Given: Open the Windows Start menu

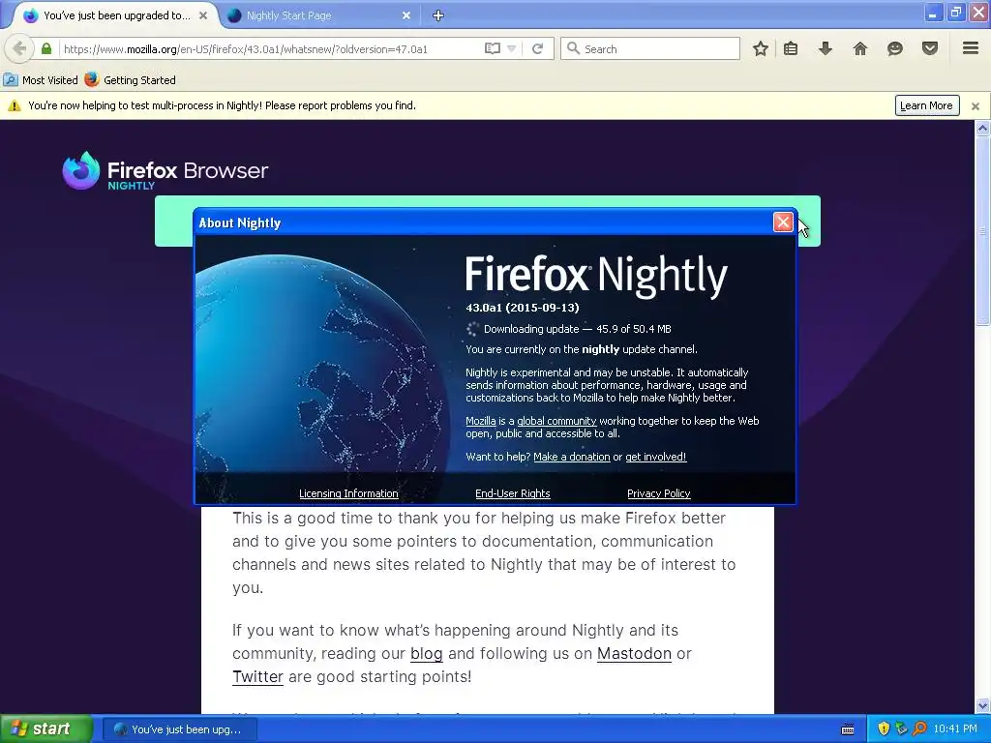Looking at the screenshot, I should (45, 729).
